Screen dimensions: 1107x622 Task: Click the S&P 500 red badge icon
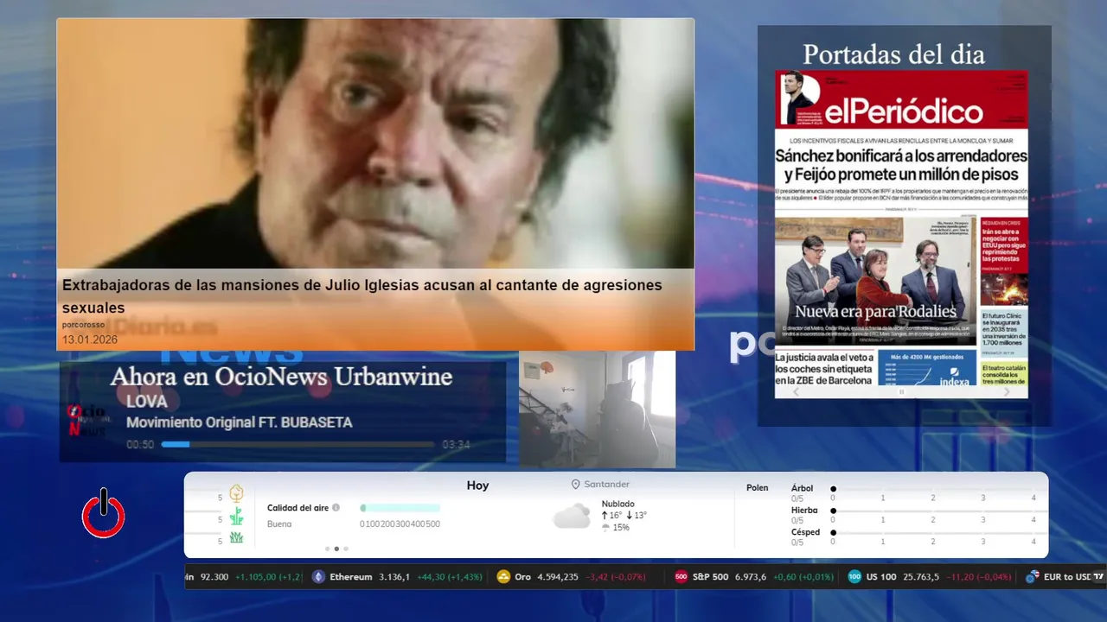click(x=681, y=577)
